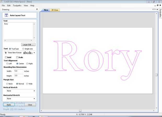Select the TrueType font option
Viewport: 162px width, 117px height.
10,49
